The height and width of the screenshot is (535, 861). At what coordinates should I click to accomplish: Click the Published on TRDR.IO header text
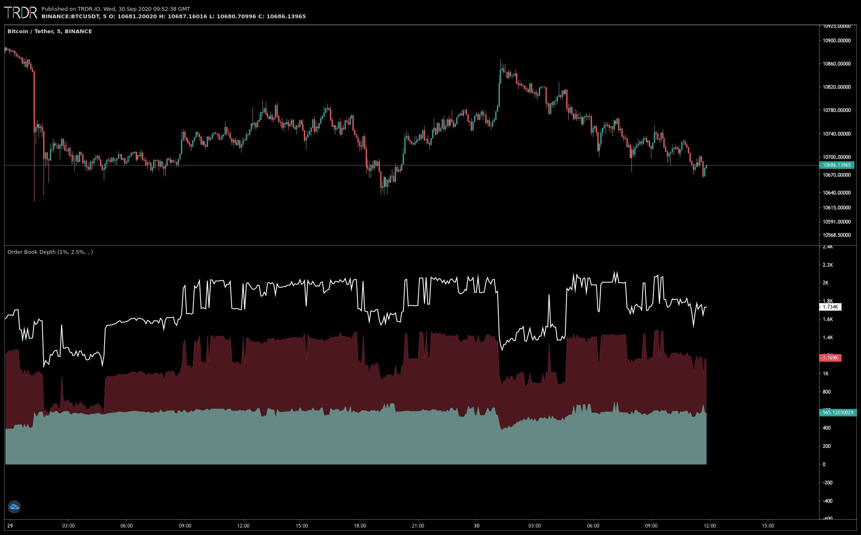point(116,9)
